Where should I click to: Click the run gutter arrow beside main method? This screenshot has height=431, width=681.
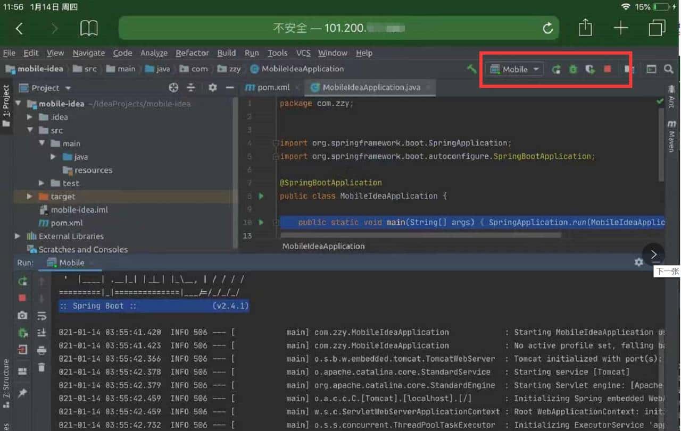click(261, 222)
